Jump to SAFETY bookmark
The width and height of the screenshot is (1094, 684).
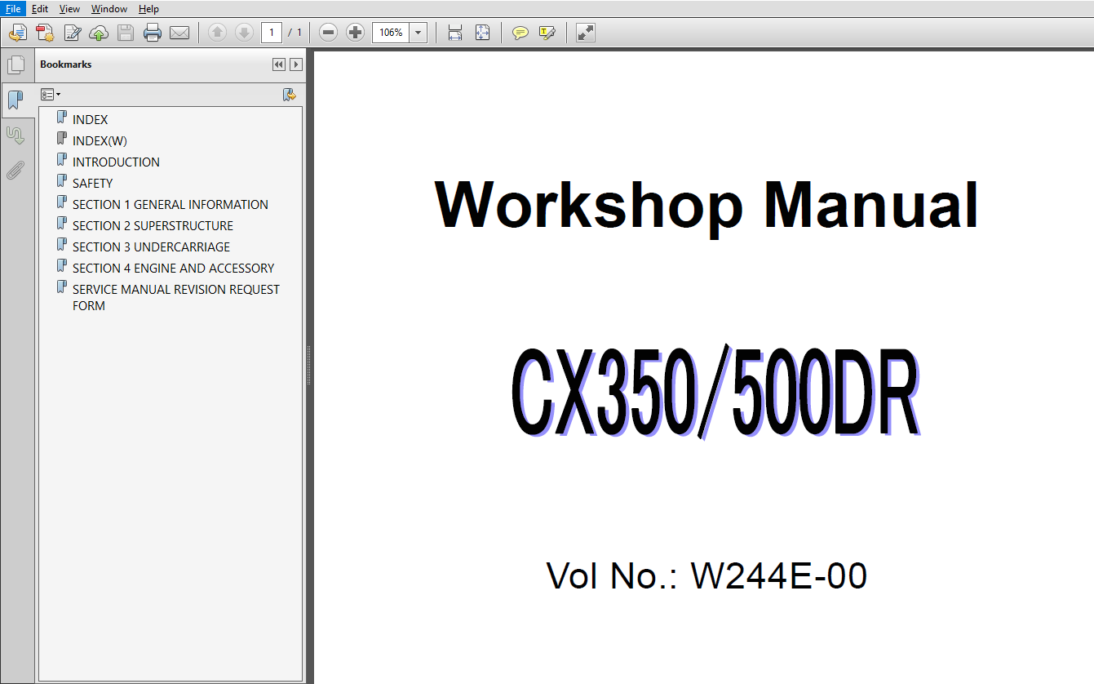point(92,183)
